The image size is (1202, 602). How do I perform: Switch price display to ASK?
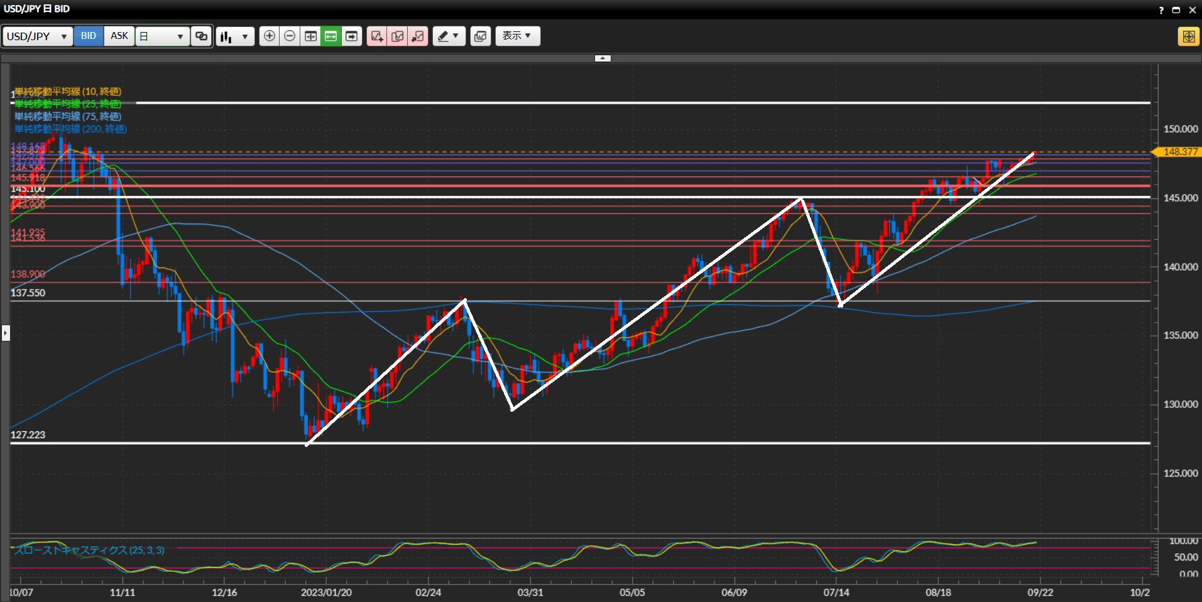119,36
